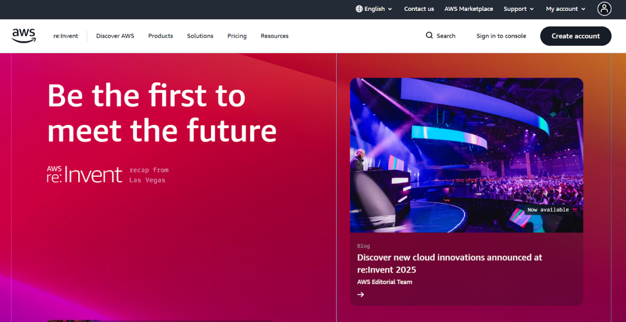Click the arrow icon on blog card
This screenshot has width=626, height=322.
point(361,295)
